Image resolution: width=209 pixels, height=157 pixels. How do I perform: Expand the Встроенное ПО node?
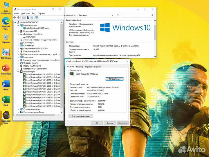coord(18,31)
